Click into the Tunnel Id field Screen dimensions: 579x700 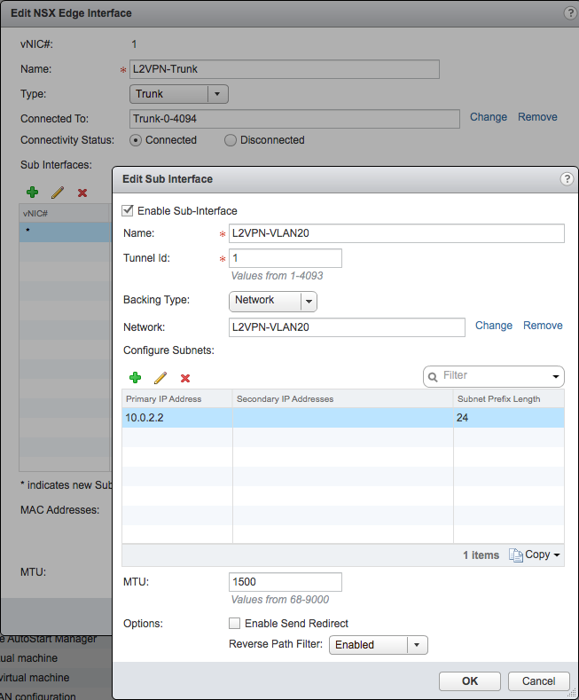286,258
